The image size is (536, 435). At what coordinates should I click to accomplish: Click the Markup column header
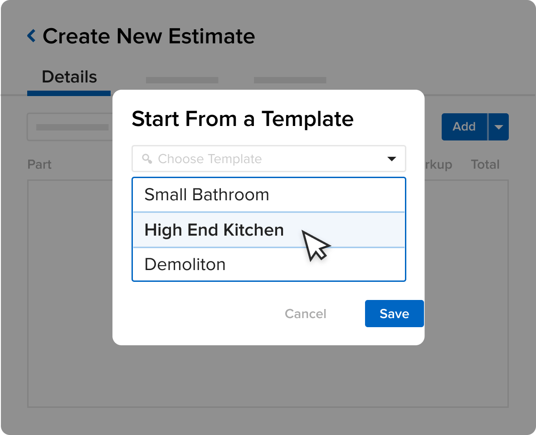pyautogui.click(x=438, y=164)
